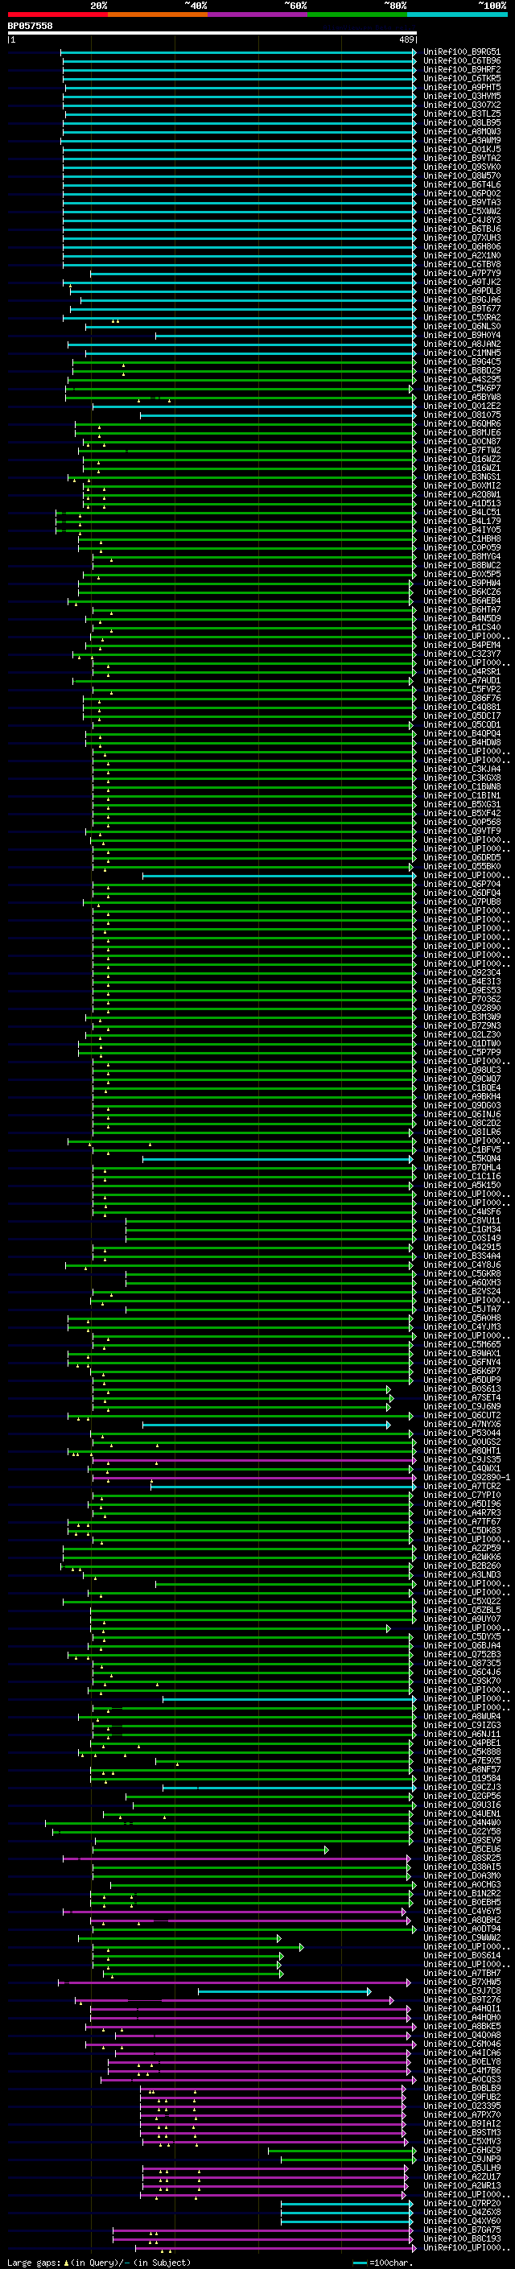Select label UniRef100_Q1DTW0
515x2269 pixels.
pyautogui.click(x=462, y=1044)
